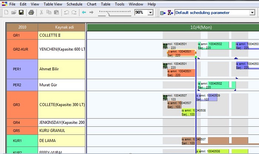Select orange 10040501 bar in Ahmet Bilir row

click(x=181, y=73)
